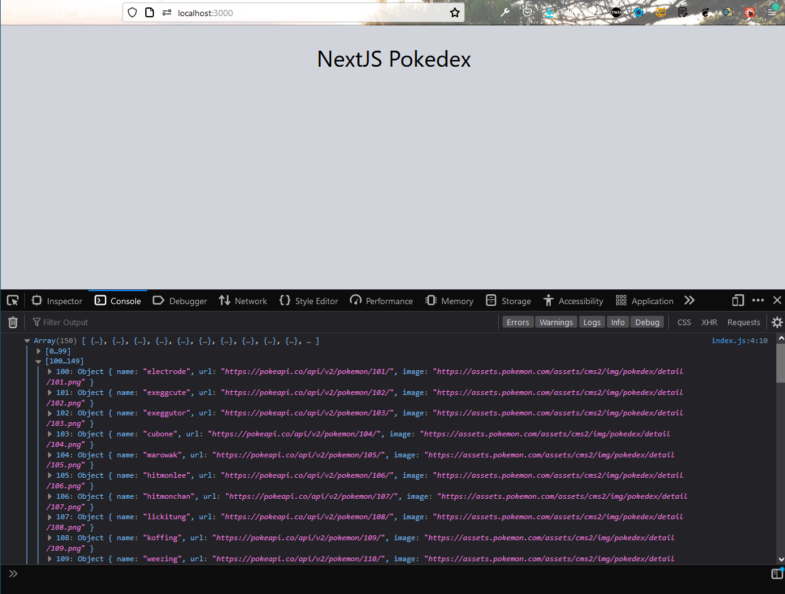This screenshot has height=594, width=785.
Task: Expand object 107 lickitung
Action: tap(49, 517)
